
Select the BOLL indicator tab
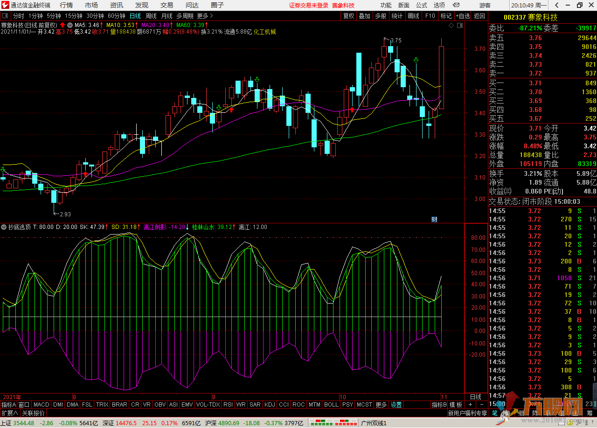331,405
